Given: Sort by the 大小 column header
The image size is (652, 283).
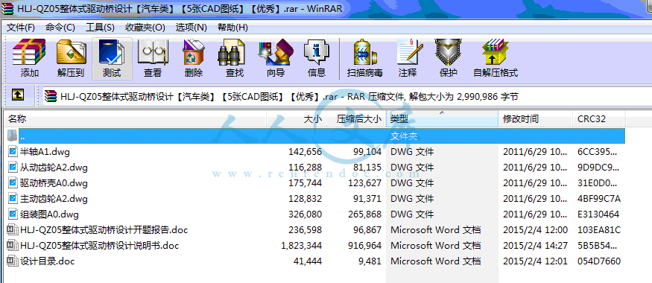Looking at the screenshot, I should [x=296, y=119].
